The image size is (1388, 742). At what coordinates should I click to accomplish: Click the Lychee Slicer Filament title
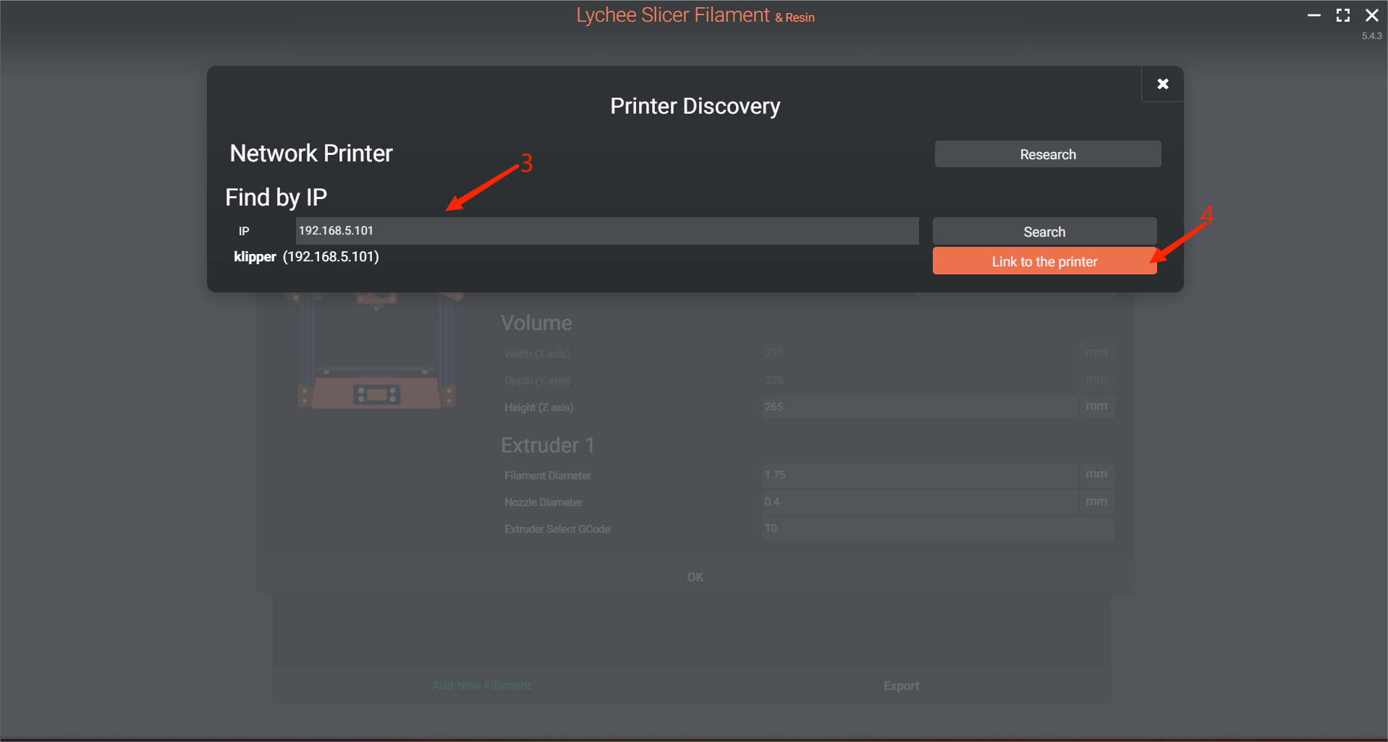pos(672,15)
